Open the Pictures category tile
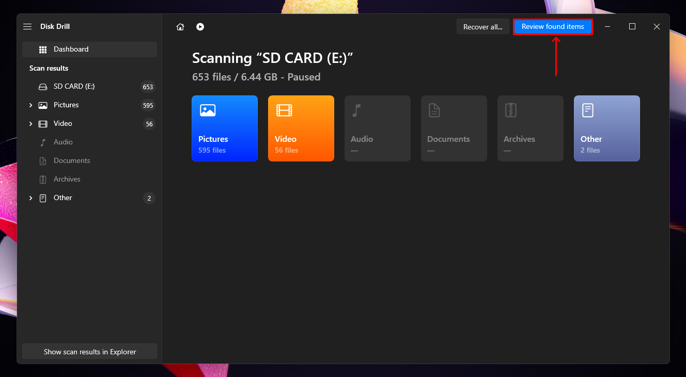 point(224,128)
